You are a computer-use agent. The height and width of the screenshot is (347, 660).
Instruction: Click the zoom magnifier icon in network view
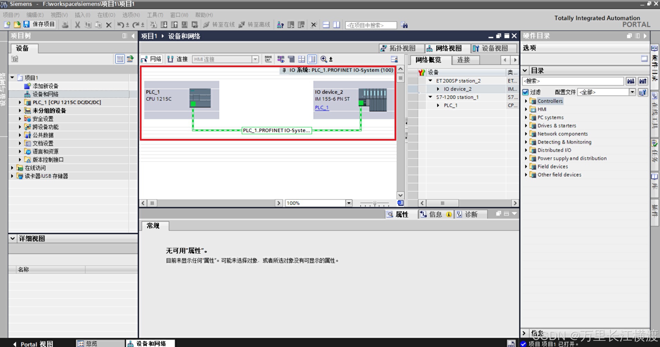click(x=324, y=59)
